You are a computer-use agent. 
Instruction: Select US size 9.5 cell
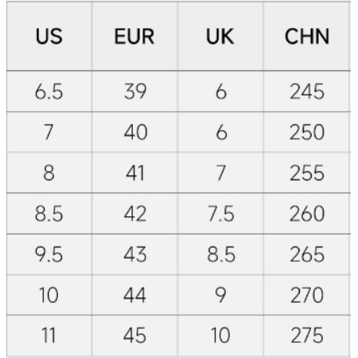pos(50,255)
